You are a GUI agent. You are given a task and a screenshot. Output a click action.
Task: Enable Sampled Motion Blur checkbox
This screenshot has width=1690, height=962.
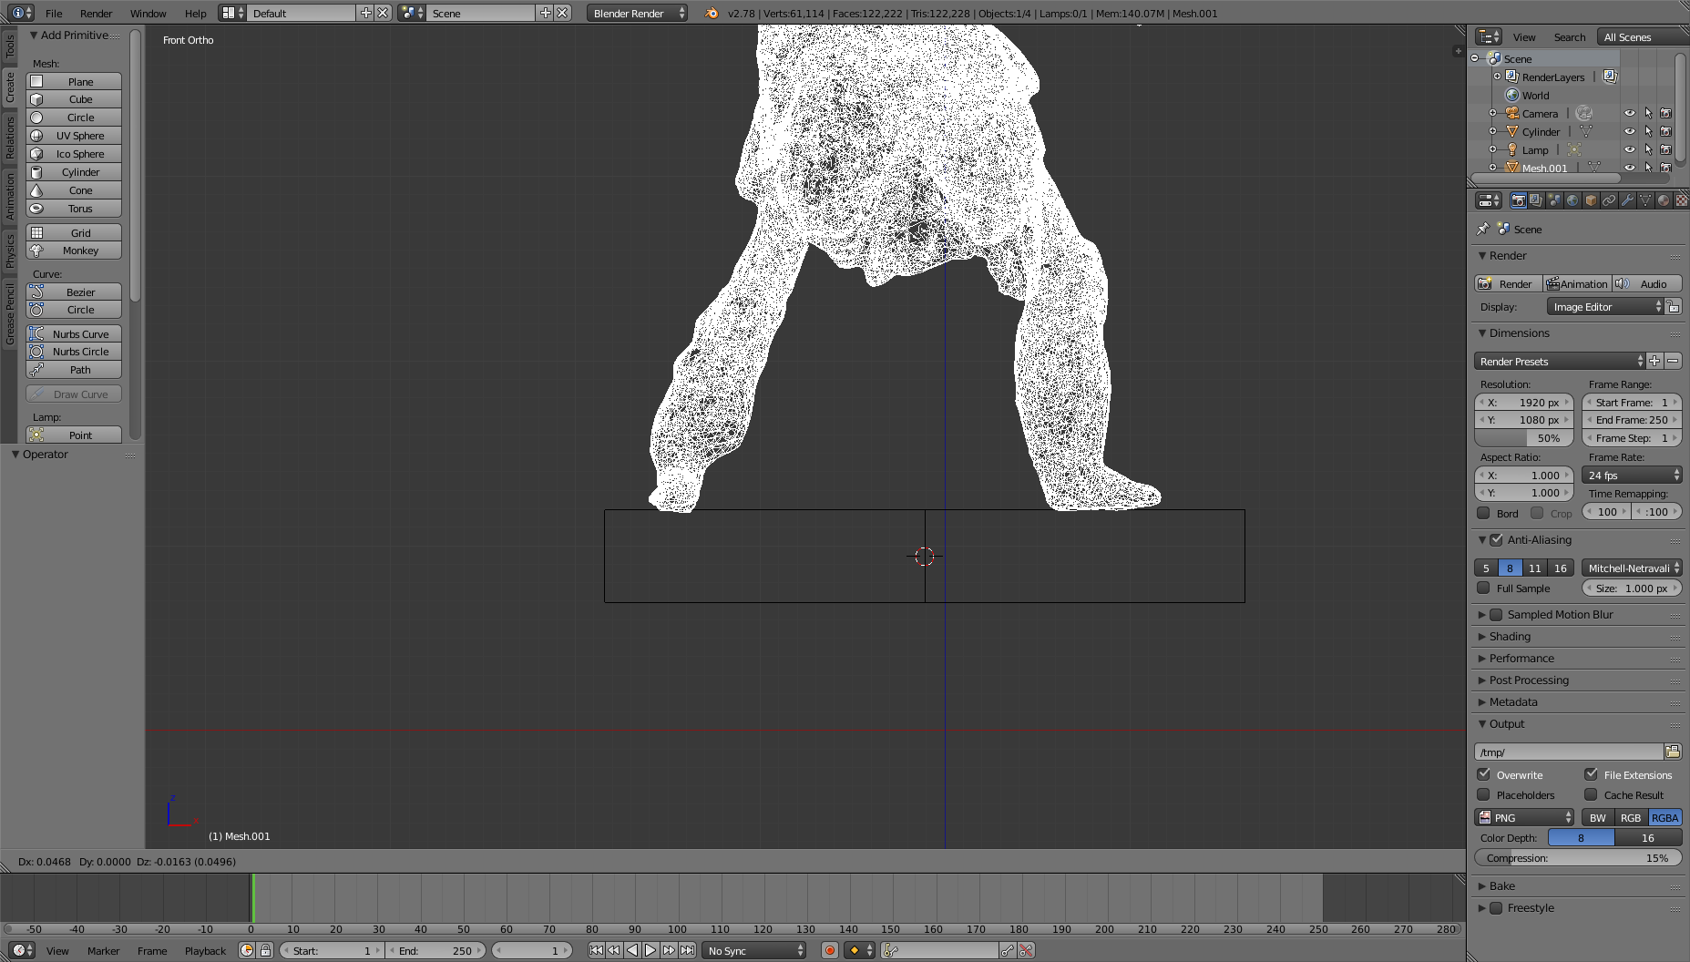(1496, 614)
